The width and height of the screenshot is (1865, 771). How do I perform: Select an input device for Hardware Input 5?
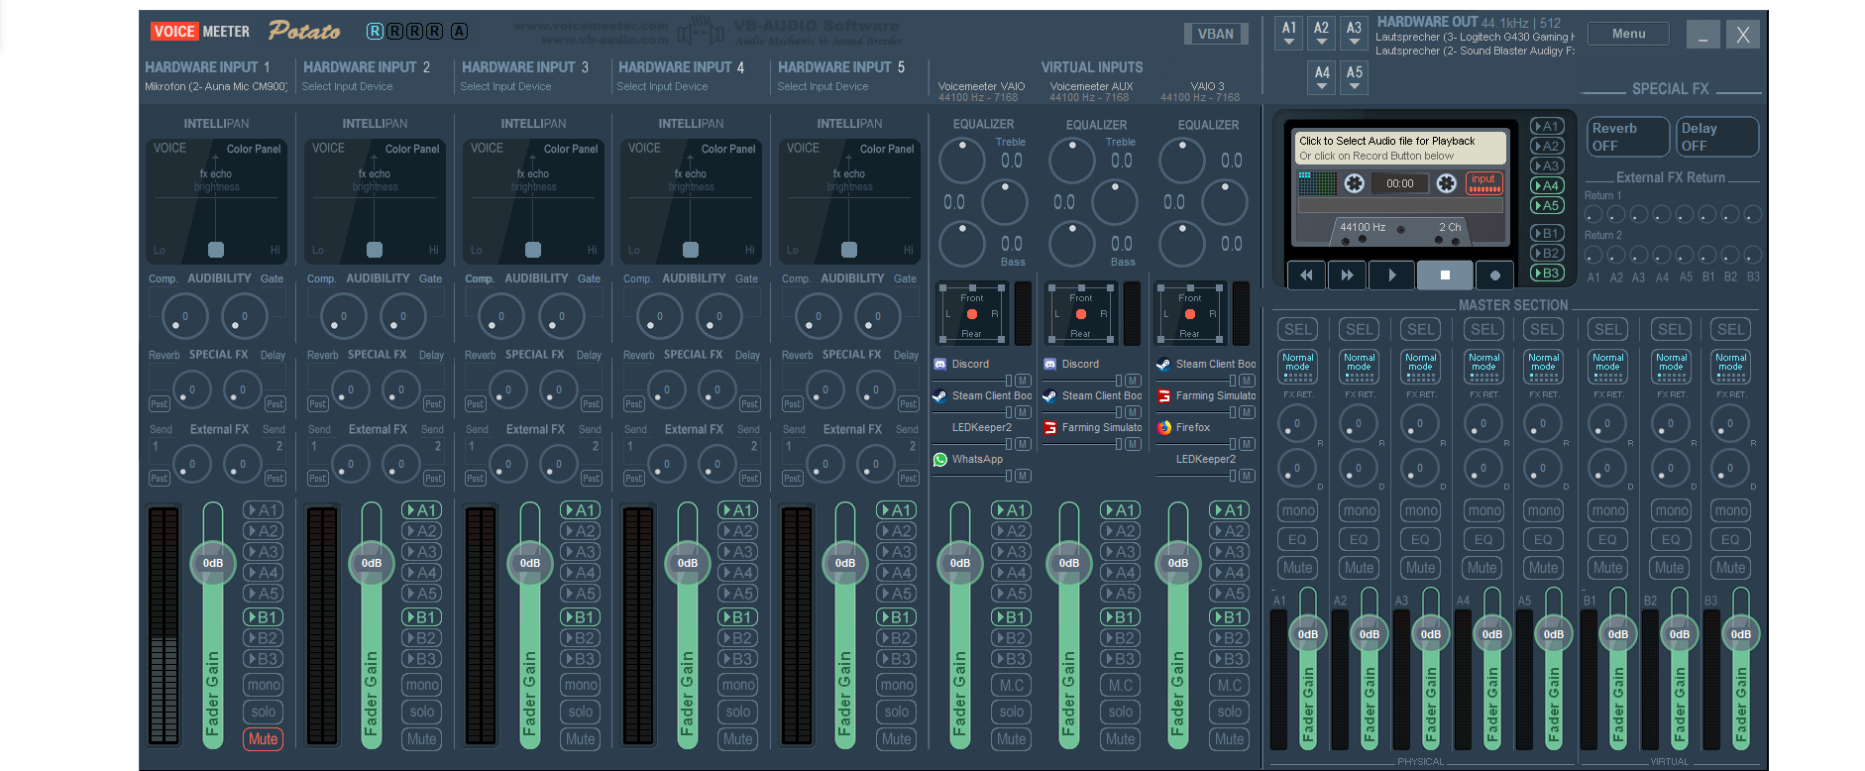[x=823, y=86]
